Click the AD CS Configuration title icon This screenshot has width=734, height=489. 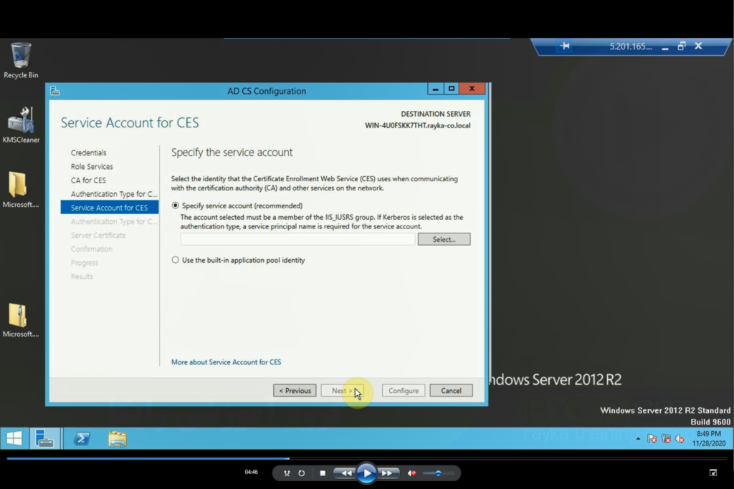(55, 91)
